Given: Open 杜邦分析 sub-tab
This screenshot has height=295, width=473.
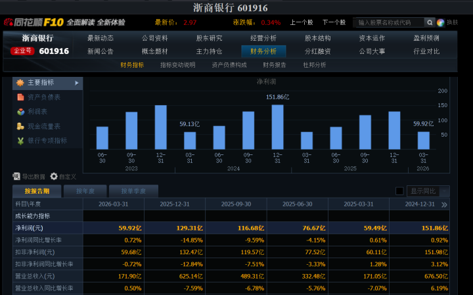Looking at the screenshot, I should pyautogui.click(x=314, y=65).
